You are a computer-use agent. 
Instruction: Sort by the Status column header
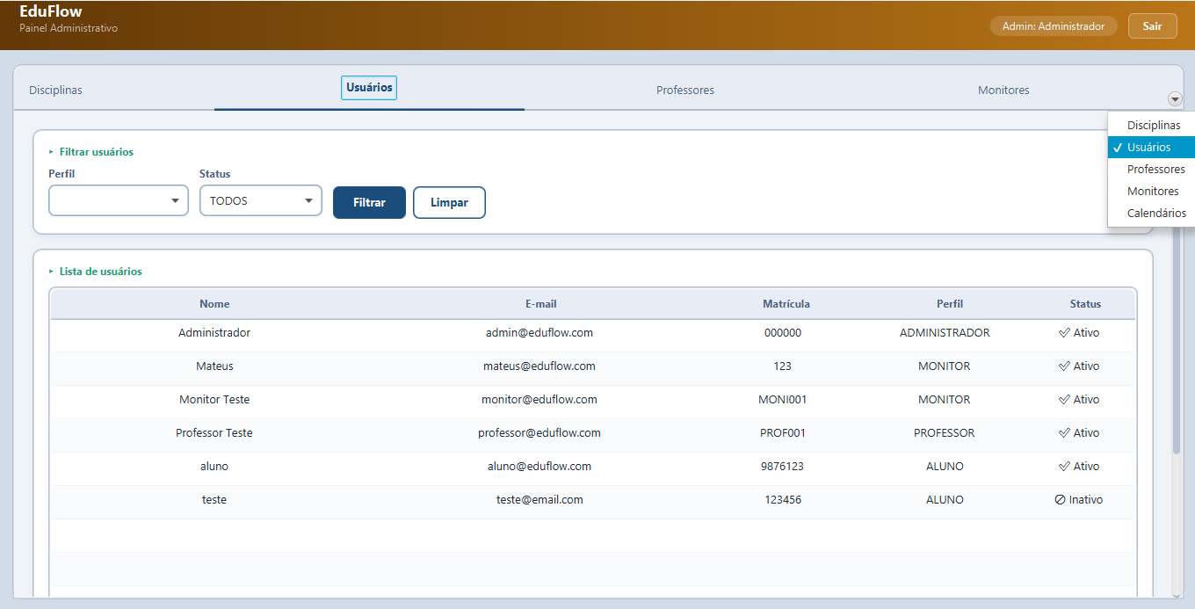tap(1085, 304)
